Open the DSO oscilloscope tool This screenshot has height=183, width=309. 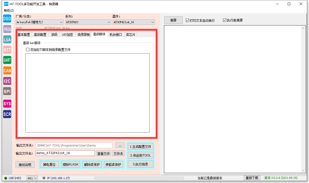pyautogui.click(x=7, y=19)
